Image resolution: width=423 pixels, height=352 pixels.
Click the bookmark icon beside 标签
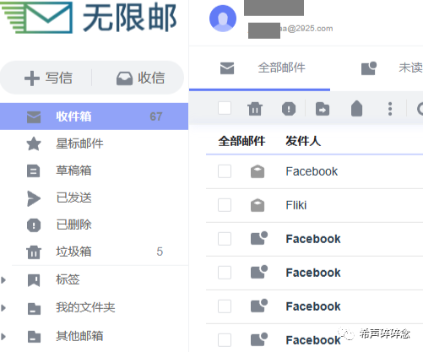34,280
